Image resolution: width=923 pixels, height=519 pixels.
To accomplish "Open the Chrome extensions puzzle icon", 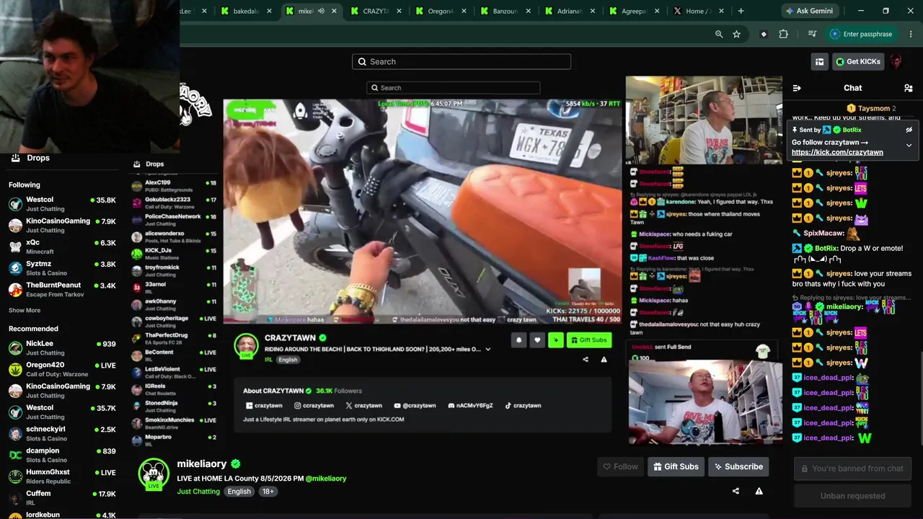I will [783, 34].
